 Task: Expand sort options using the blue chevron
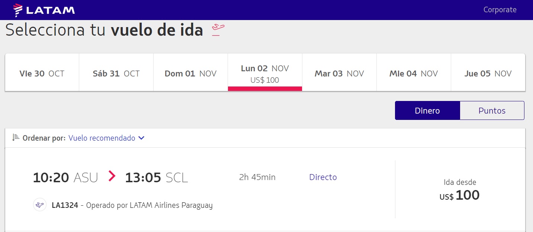141,138
